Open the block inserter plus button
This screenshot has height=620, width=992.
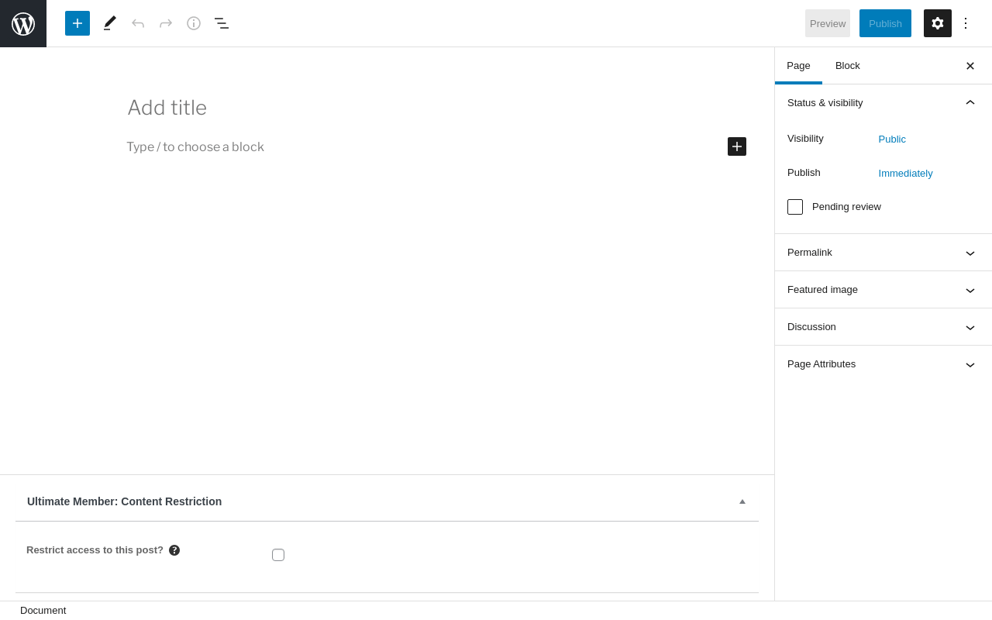pyautogui.click(x=77, y=23)
